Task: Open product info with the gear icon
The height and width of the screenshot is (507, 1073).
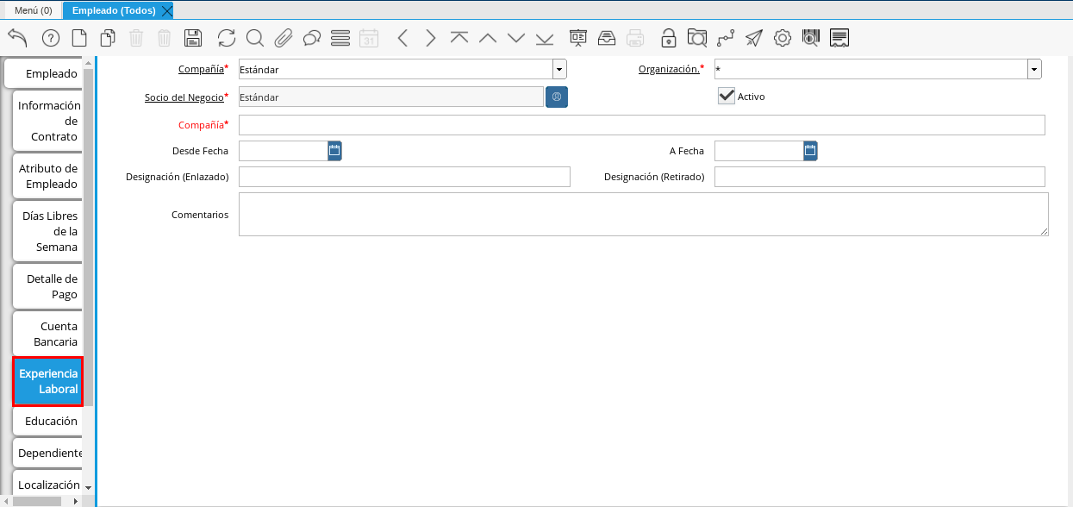Action: (783, 38)
